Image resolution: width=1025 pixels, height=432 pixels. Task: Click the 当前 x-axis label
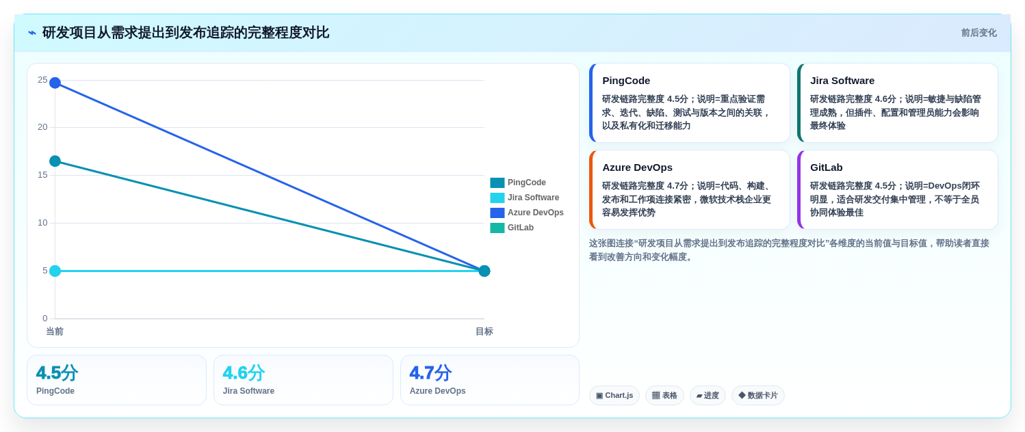tap(55, 332)
